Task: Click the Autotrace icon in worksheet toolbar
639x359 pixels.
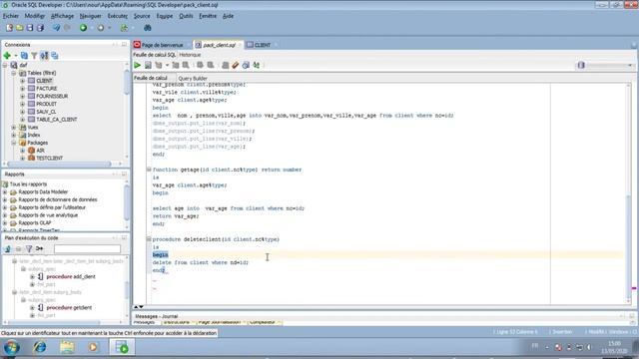Action: coord(176,65)
